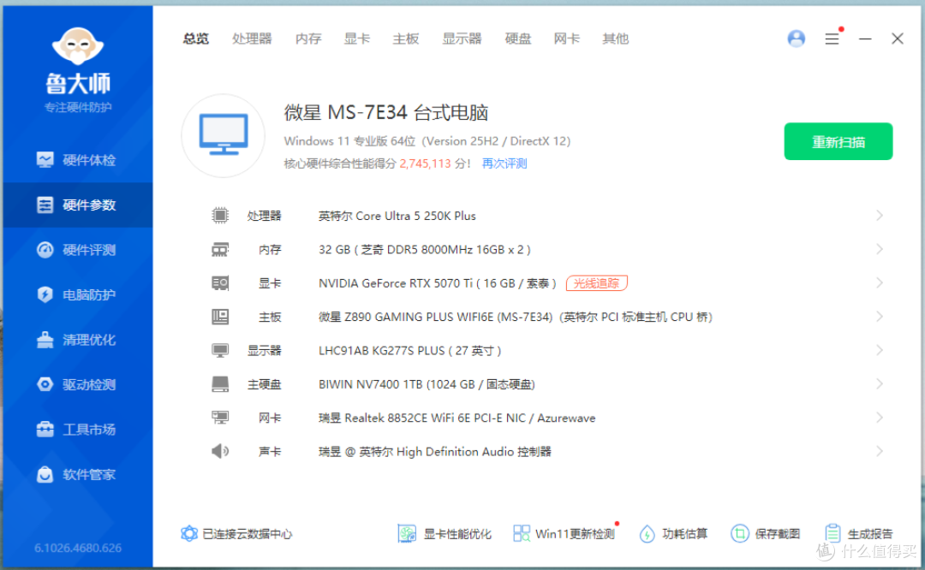Switch to the 其他 tab
This screenshot has width=925, height=570.
615,39
